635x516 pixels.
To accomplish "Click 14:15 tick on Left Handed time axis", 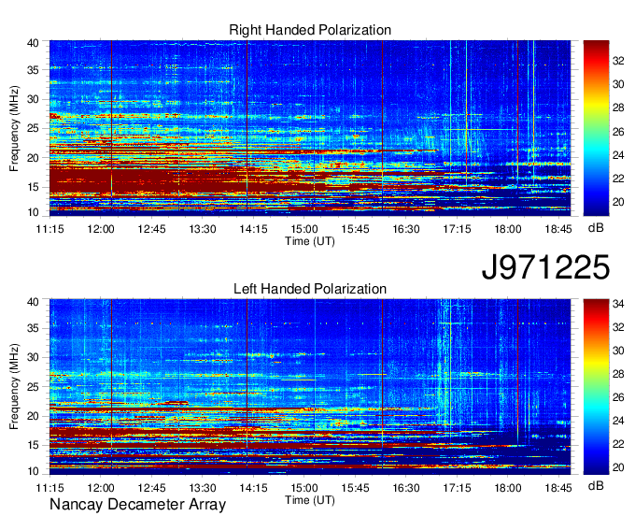I will pyautogui.click(x=253, y=488).
